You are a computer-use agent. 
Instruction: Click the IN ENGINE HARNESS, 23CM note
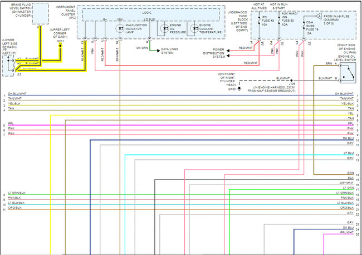point(271,89)
